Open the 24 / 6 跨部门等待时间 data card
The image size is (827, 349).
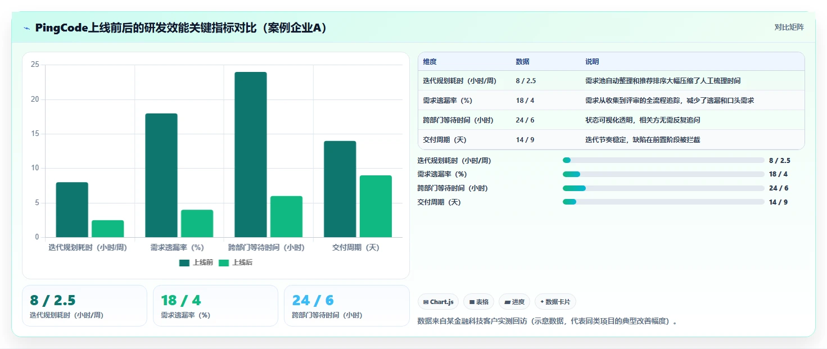pos(347,306)
